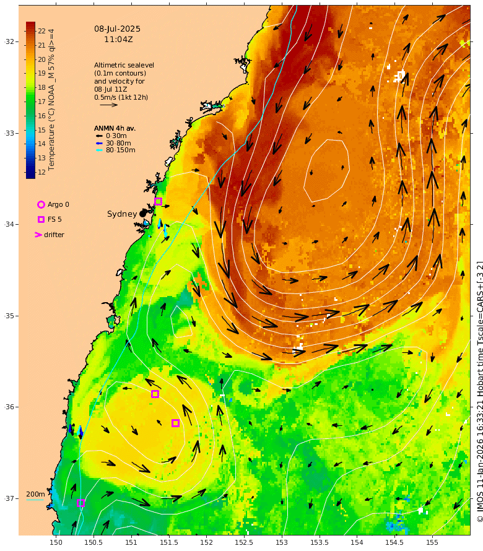Click the 'Altimetric sealevel' caption line
This screenshot has height=551, width=483.
124,65
